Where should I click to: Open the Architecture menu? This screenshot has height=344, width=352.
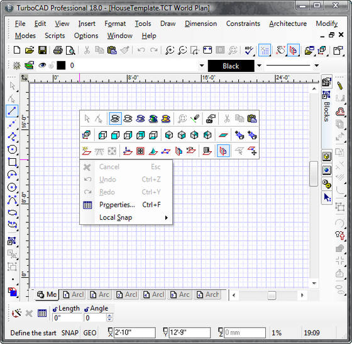click(x=288, y=23)
